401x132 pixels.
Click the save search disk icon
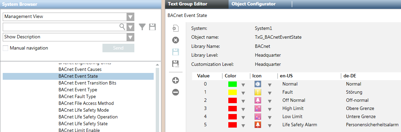153,27
